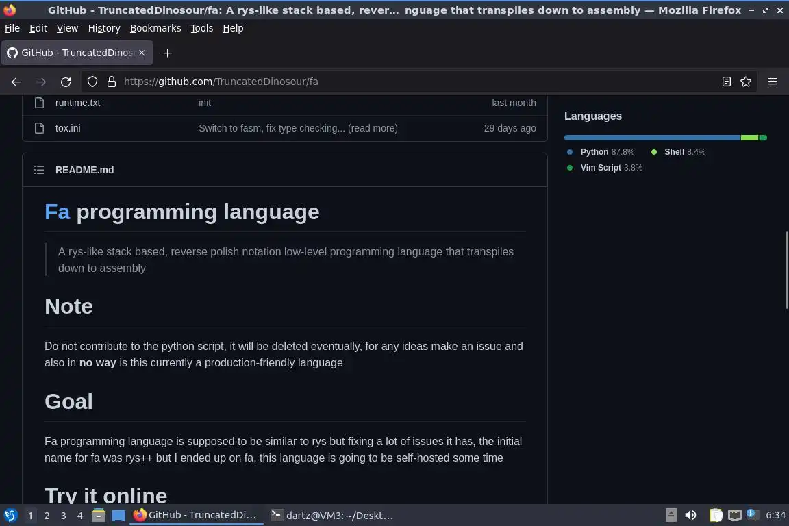The width and height of the screenshot is (789, 526).
Task: Click the Note heading in README
Action: (68, 307)
